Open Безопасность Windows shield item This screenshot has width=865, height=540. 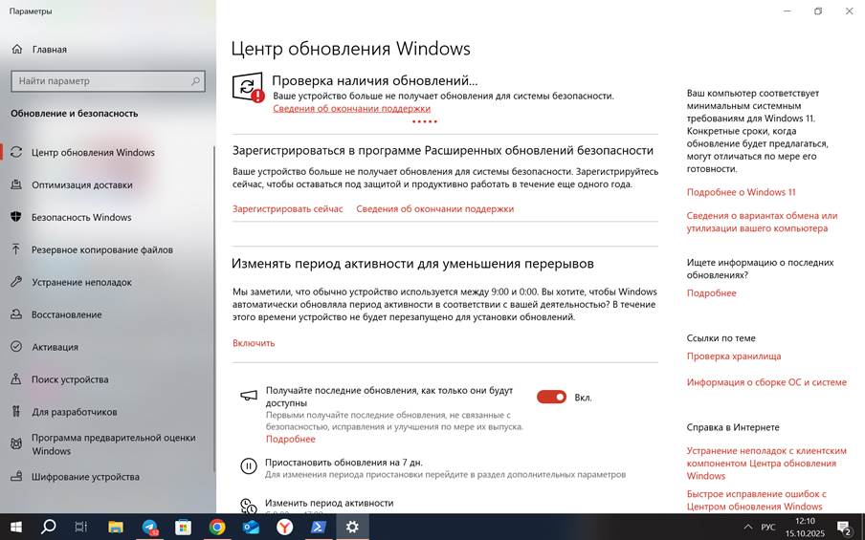[81, 218]
